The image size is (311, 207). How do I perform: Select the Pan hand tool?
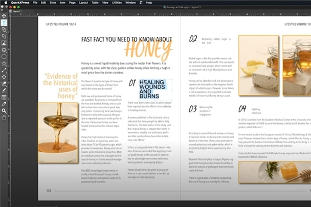pyautogui.click(x=4, y=118)
